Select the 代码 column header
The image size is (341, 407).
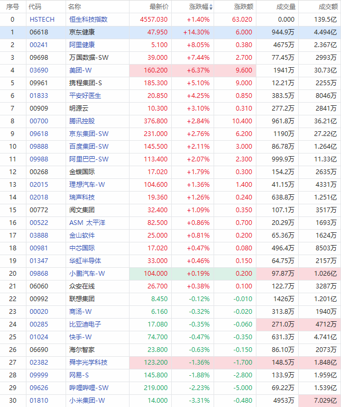pyautogui.click(x=35, y=7)
